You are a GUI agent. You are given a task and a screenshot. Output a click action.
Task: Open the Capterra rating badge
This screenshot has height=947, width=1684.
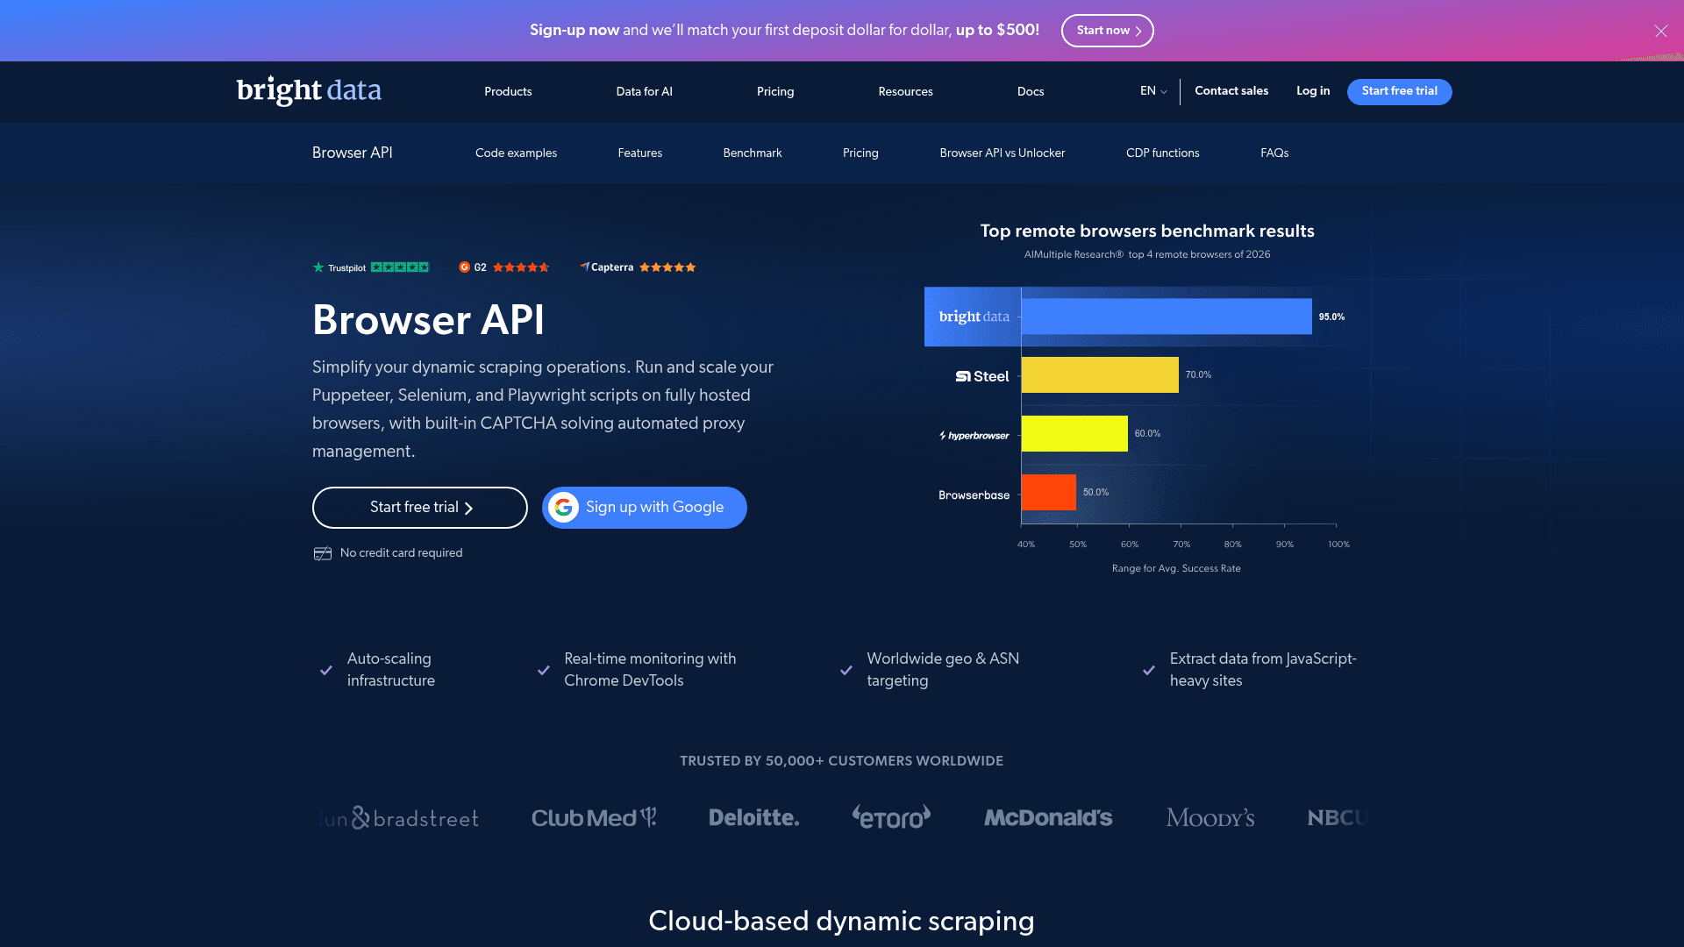pyautogui.click(x=638, y=267)
